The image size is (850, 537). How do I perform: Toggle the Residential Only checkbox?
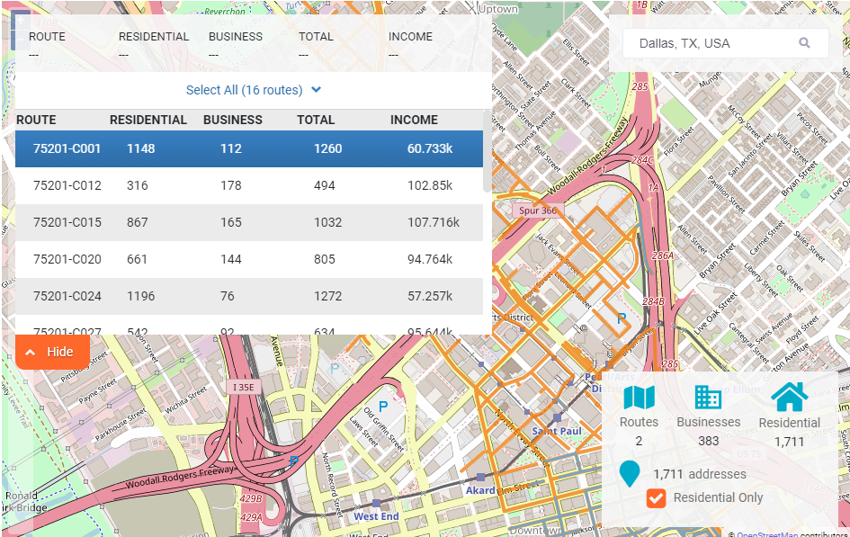click(656, 498)
